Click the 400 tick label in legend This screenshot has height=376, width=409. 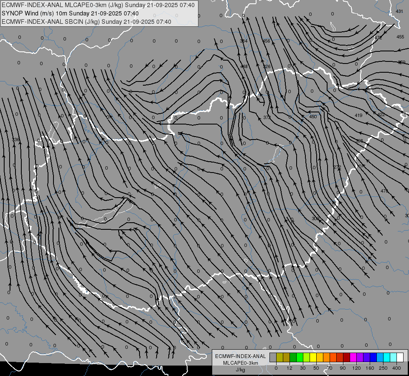click(x=396, y=368)
